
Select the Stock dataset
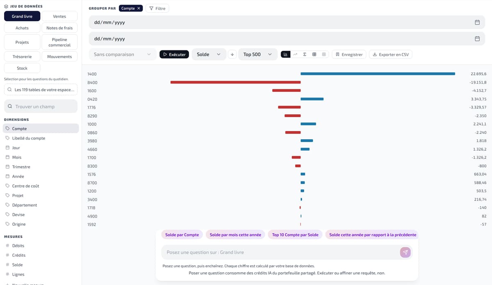(x=22, y=68)
